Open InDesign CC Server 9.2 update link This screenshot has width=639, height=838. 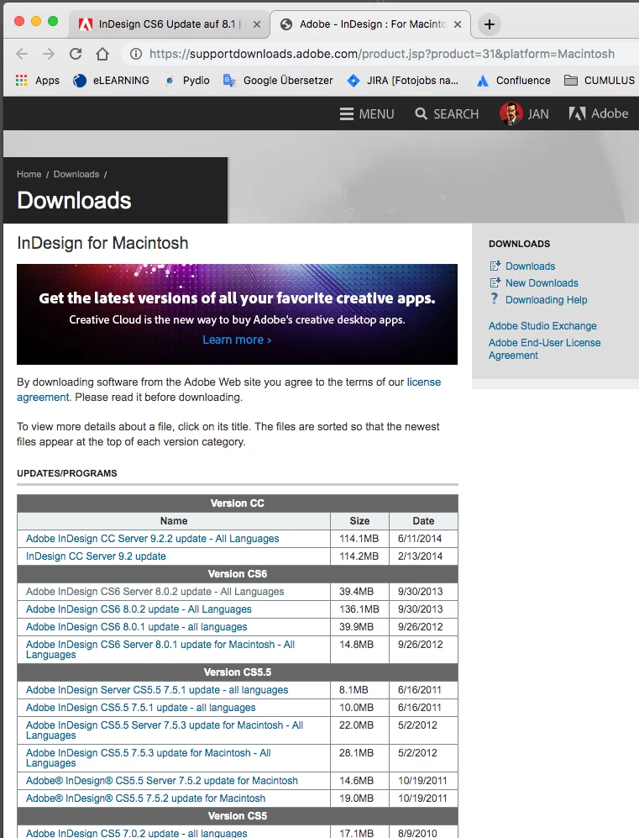[x=96, y=556]
